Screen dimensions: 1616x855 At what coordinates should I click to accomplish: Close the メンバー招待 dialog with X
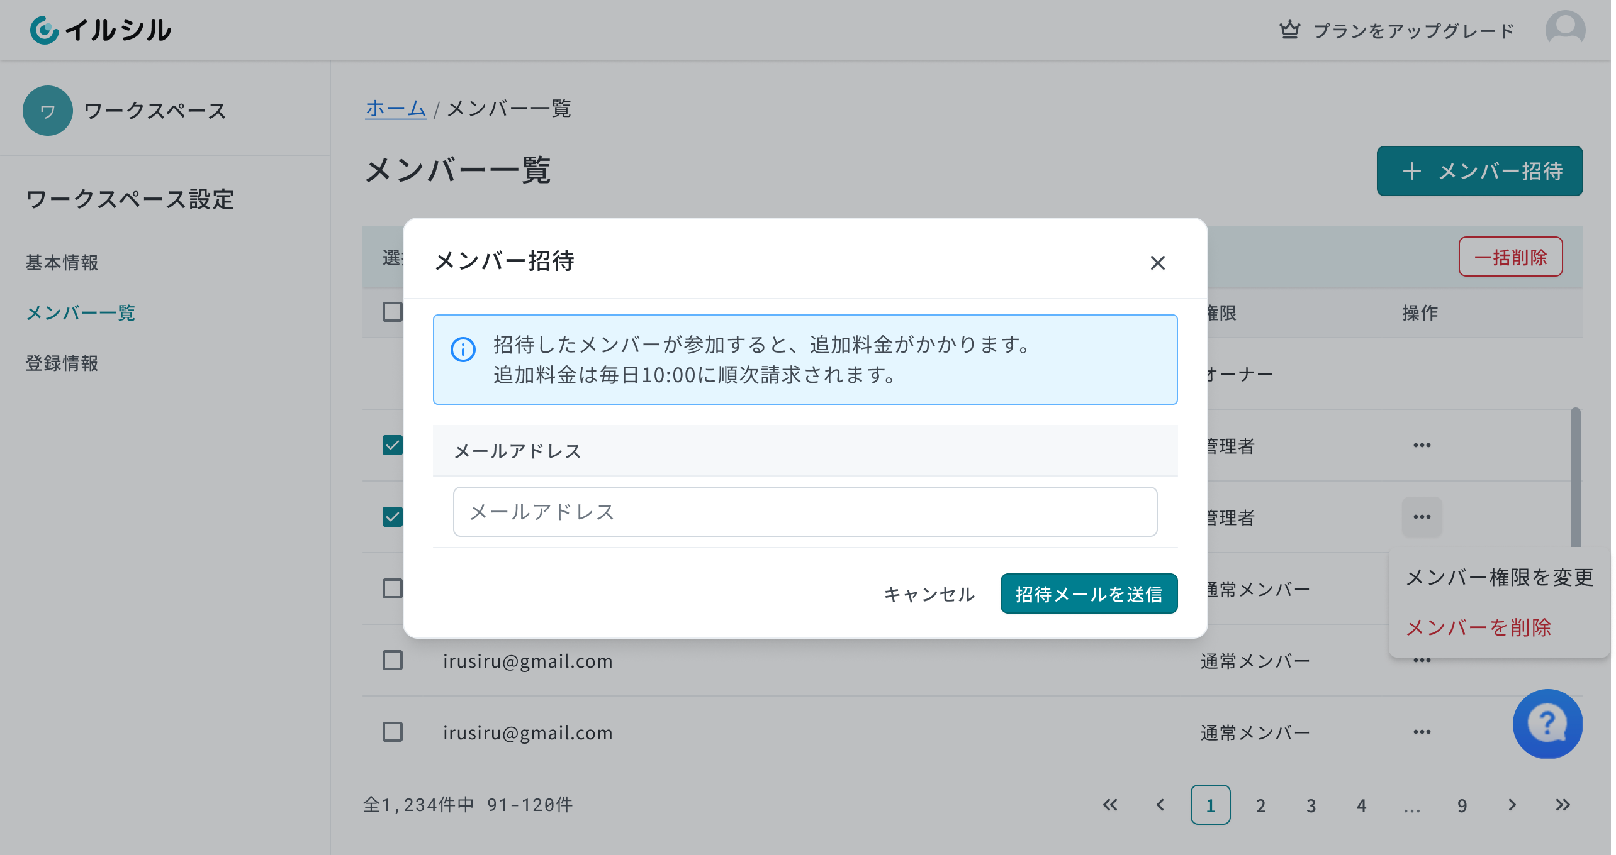(x=1157, y=262)
